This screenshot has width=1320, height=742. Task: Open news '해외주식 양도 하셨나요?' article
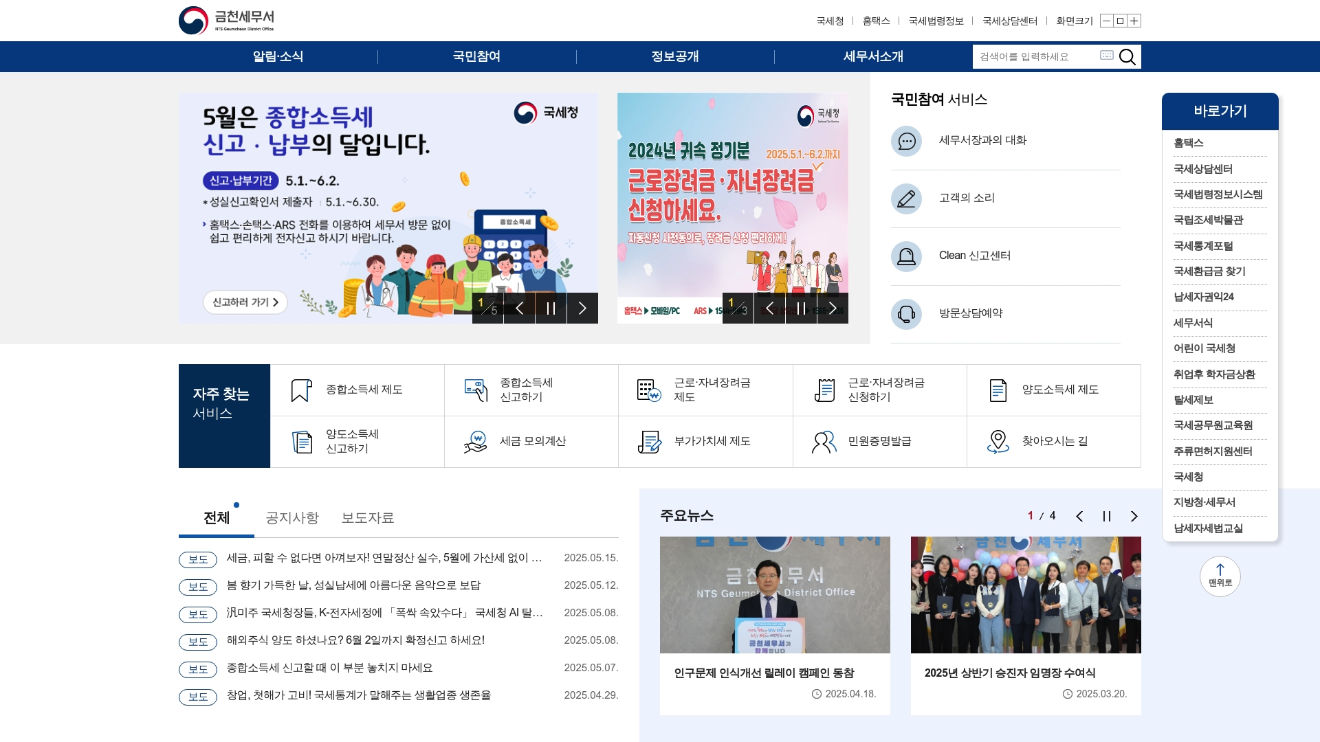click(355, 640)
